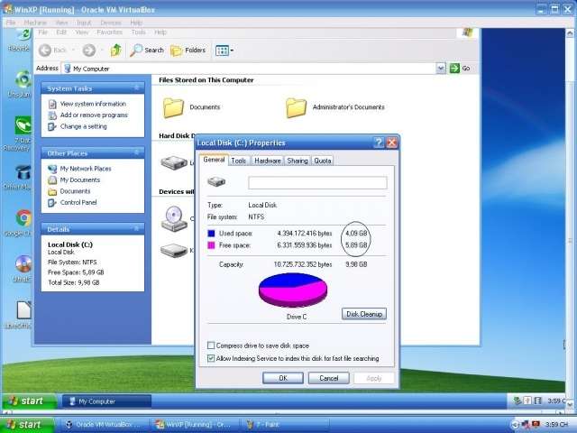Enable Compress drive to save disk space
The height and width of the screenshot is (433, 577).
click(x=211, y=345)
